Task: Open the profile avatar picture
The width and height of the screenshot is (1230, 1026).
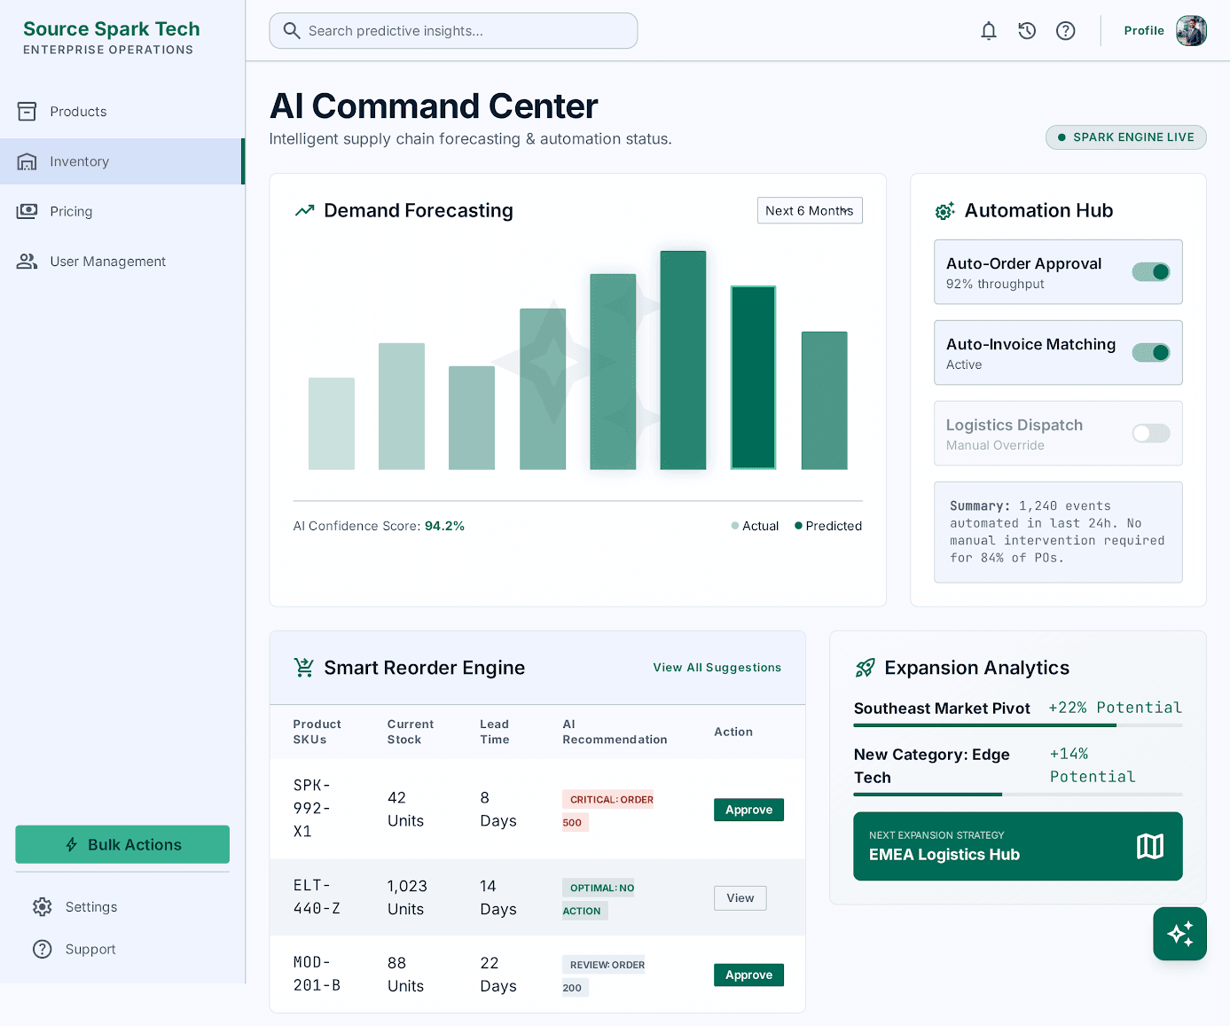Action: (1191, 31)
